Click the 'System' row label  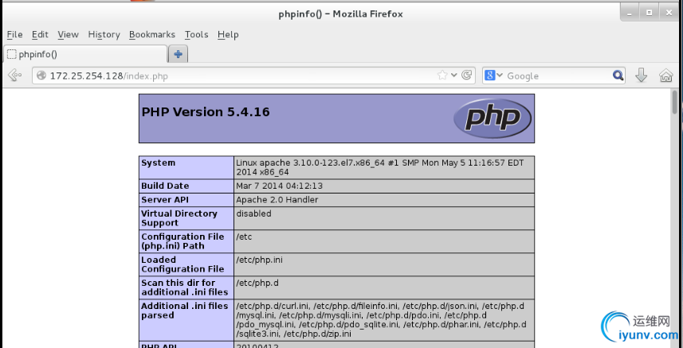pyautogui.click(x=158, y=162)
